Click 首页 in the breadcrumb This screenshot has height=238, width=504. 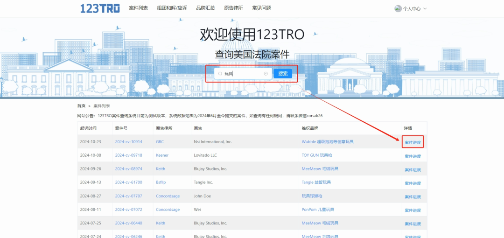coord(81,106)
